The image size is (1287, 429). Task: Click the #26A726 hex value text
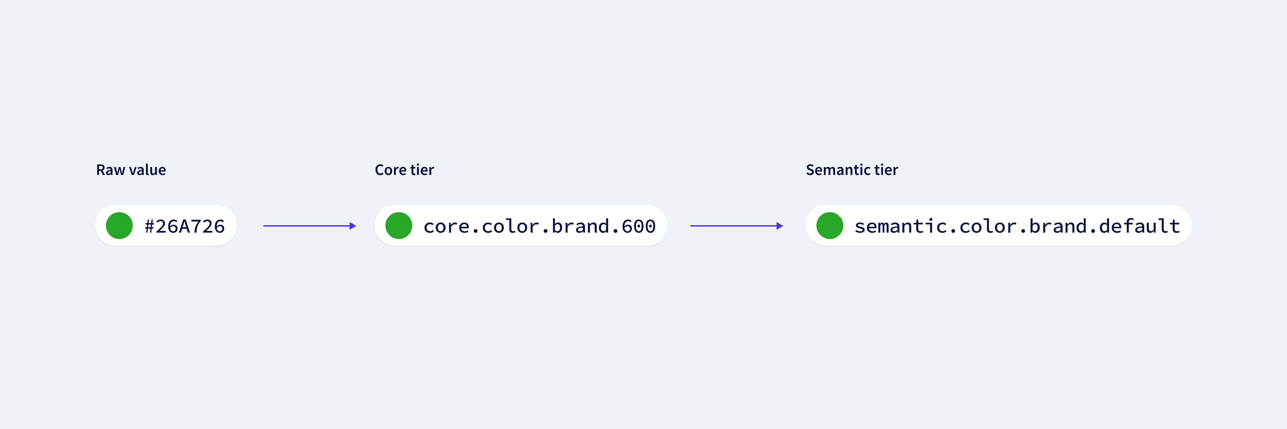tap(184, 226)
